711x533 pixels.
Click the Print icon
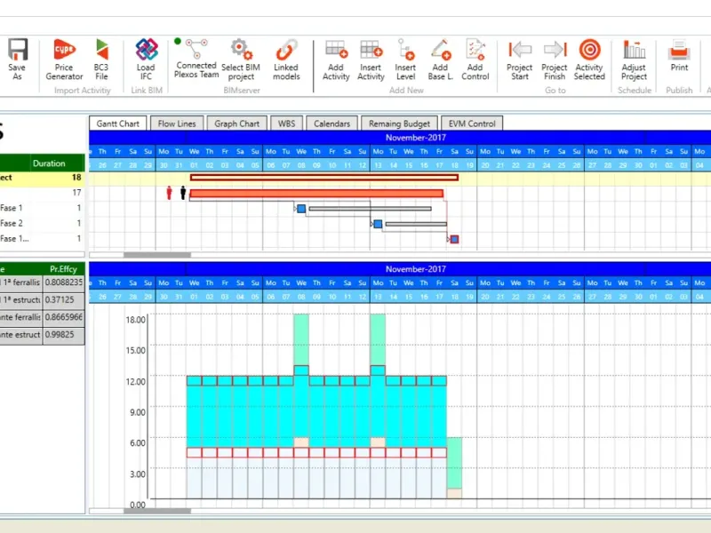pyautogui.click(x=679, y=50)
